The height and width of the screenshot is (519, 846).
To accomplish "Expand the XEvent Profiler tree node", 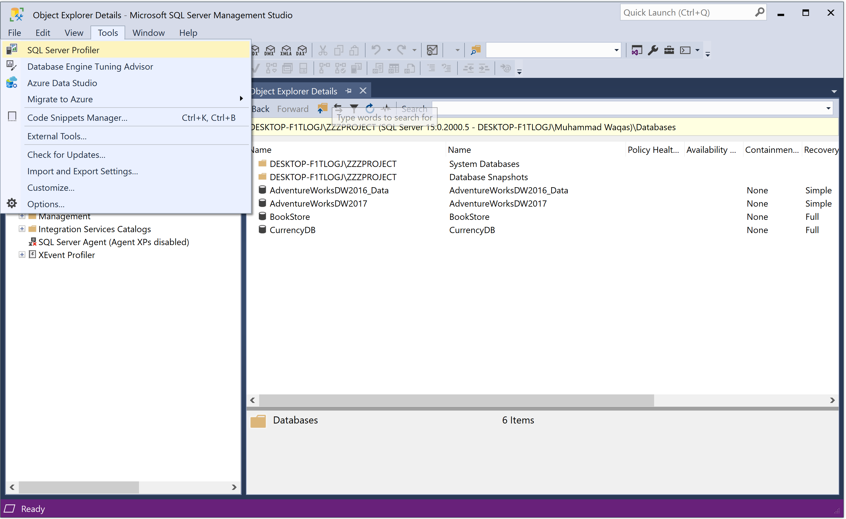I will (x=22, y=255).
